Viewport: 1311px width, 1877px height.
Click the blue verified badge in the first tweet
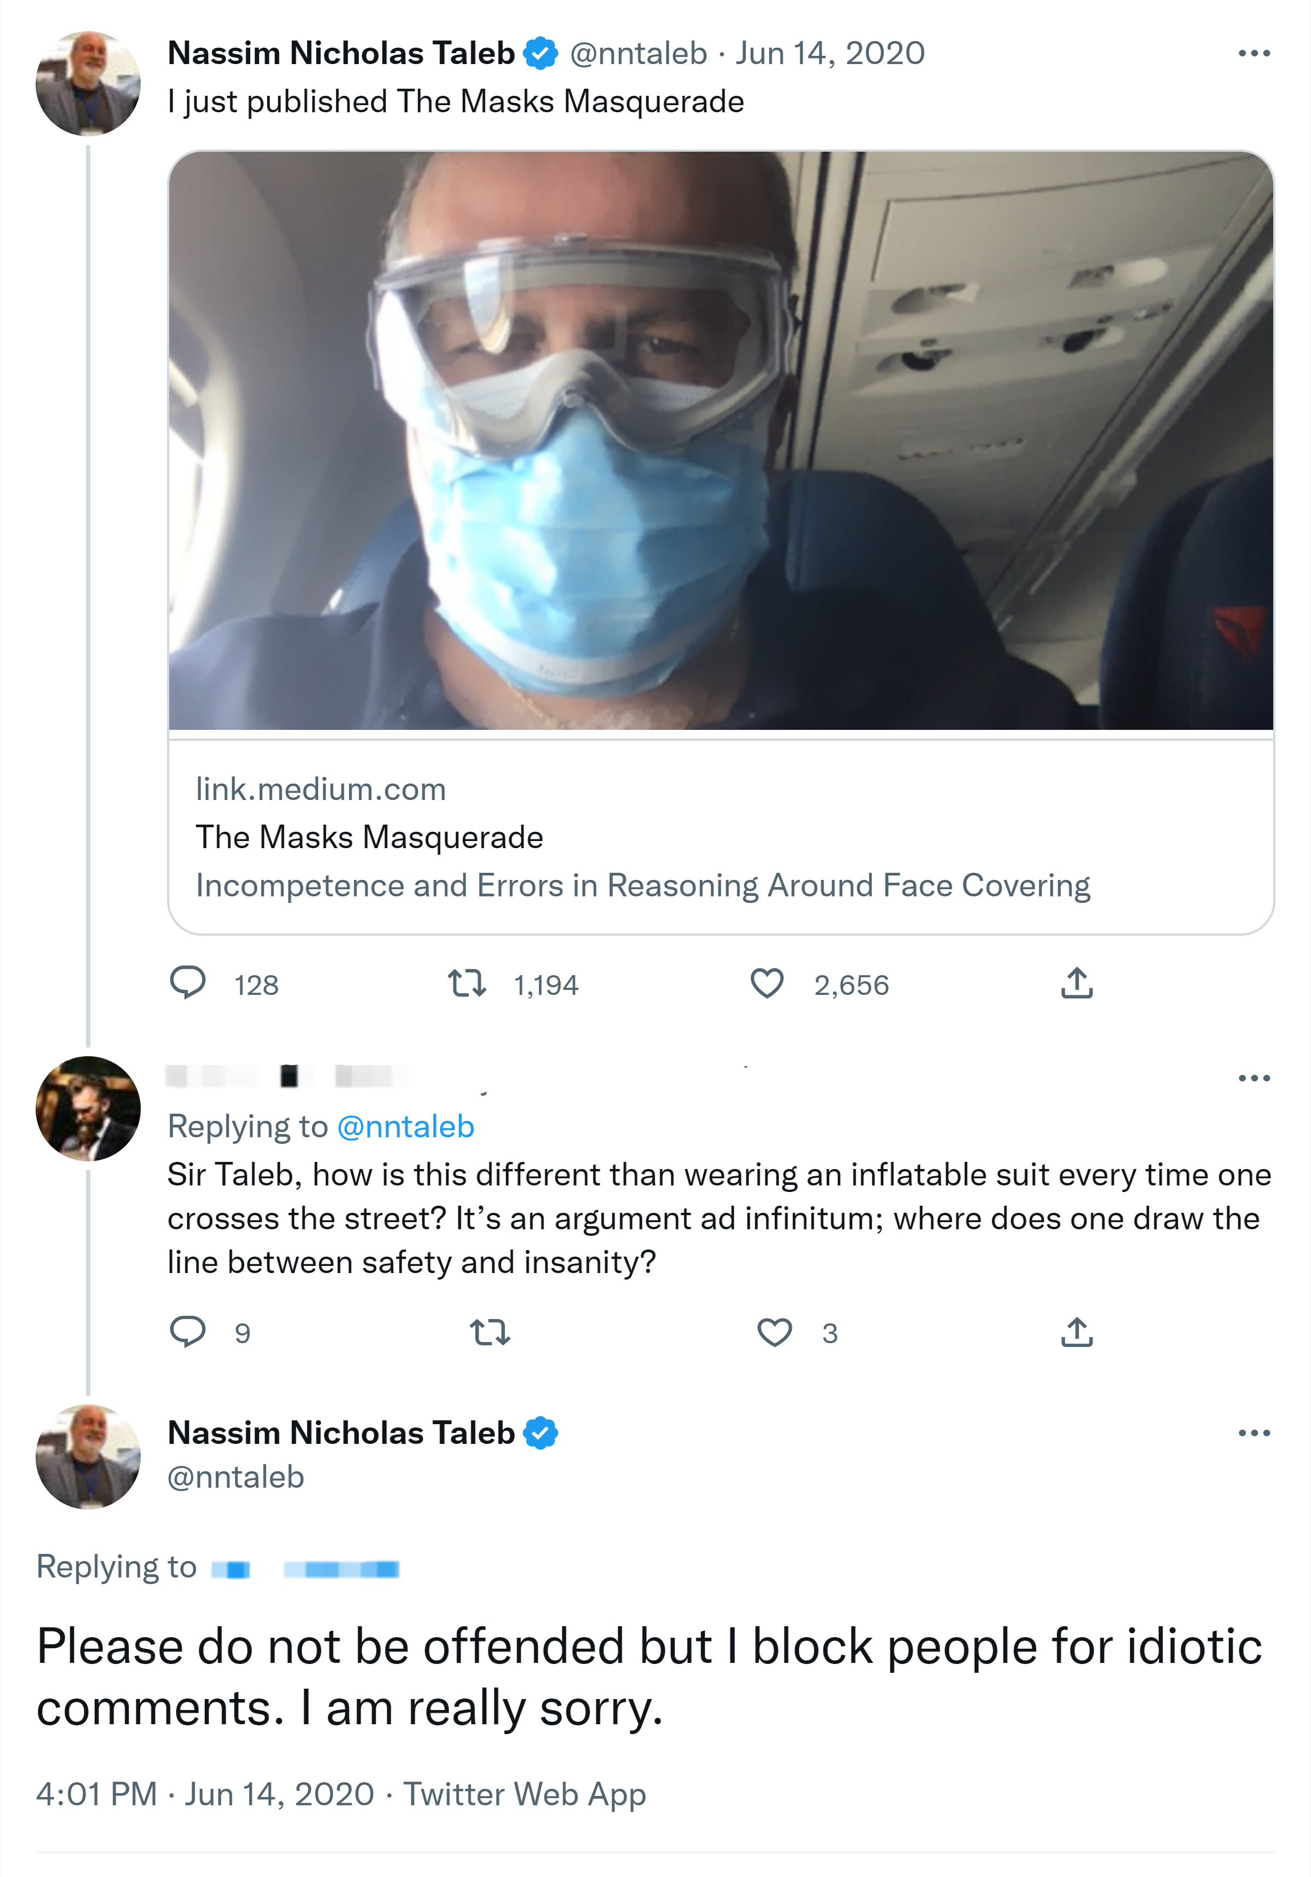[540, 54]
